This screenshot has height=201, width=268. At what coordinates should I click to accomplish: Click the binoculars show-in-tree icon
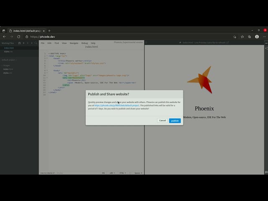pos(19,43)
